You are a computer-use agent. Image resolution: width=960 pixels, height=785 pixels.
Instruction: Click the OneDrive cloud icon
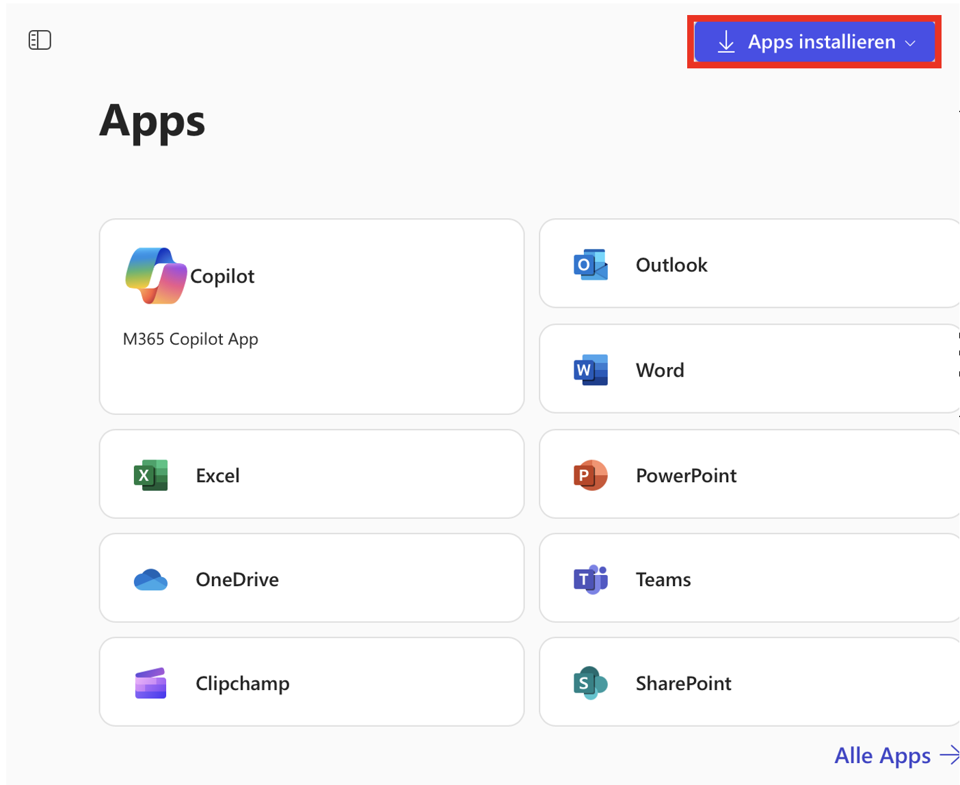[x=150, y=580]
